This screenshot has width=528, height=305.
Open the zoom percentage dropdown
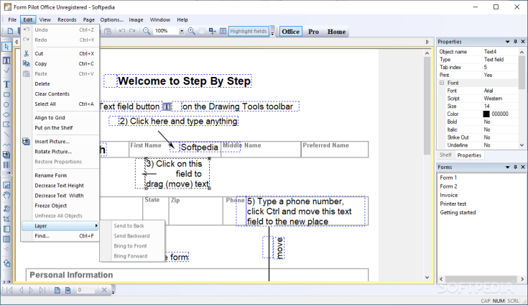tap(182, 31)
